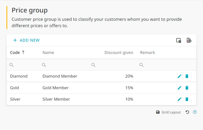The image size is (203, 130).
Task: Focus the Discount given filter field
Action: click(112, 65)
